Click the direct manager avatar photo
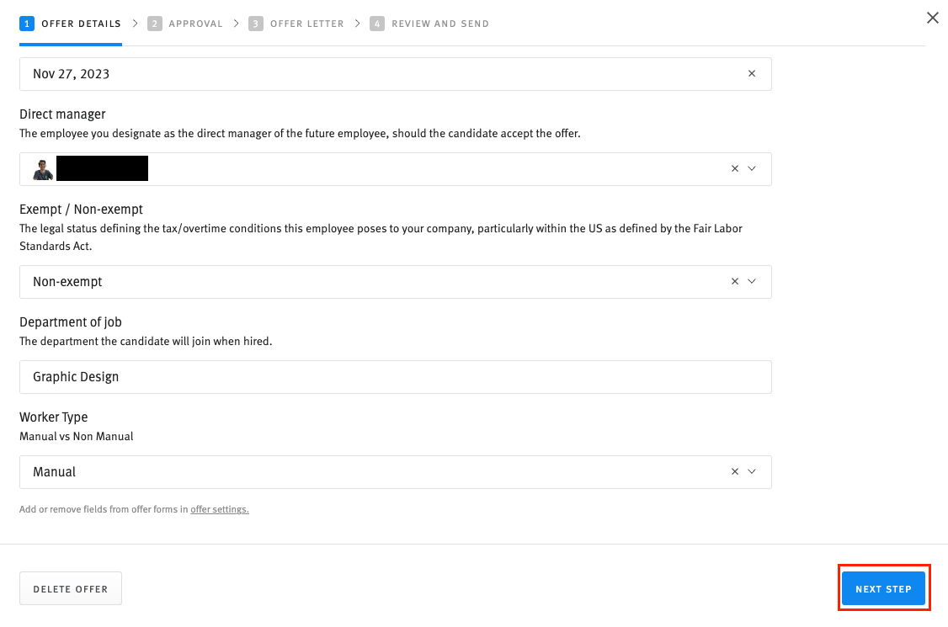 point(43,169)
